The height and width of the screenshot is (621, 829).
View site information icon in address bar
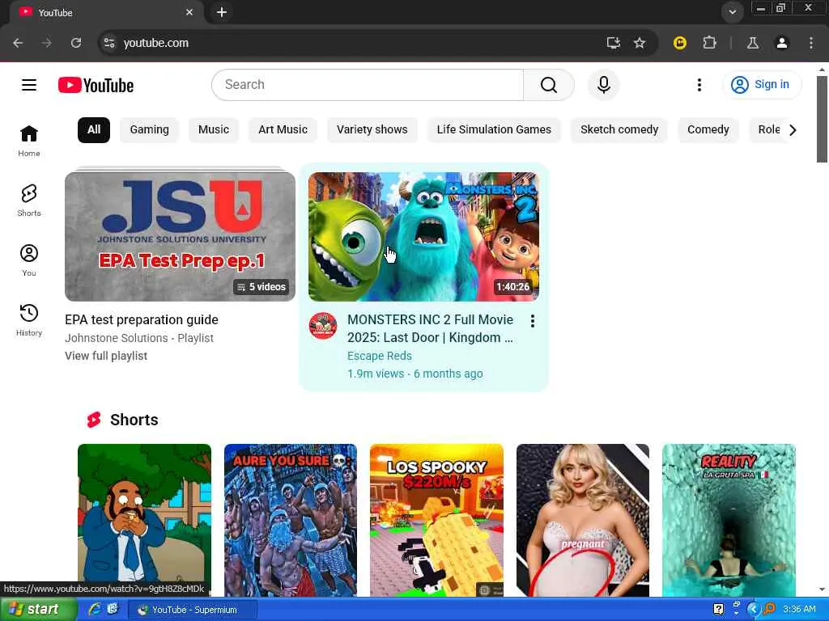(109, 43)
